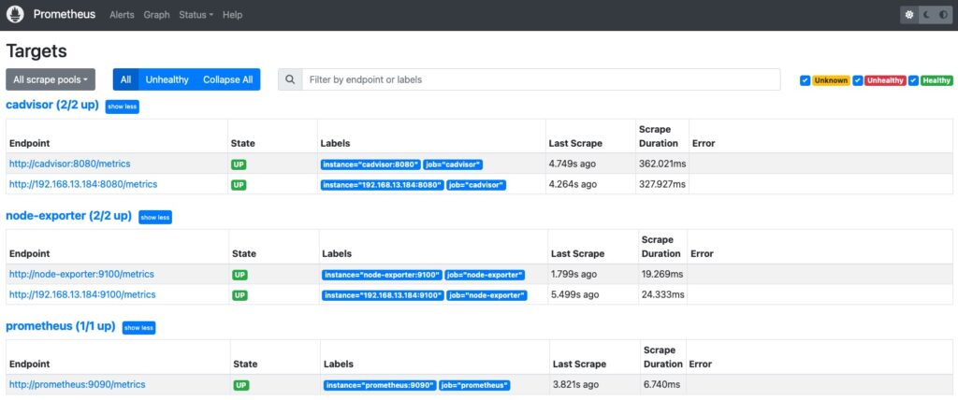Open the prometheus (1/1 up) heading link

[61, 326]
